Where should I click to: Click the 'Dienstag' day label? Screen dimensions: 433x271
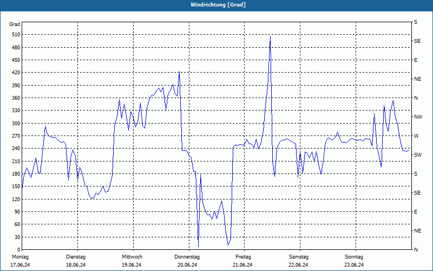(76, 257)
